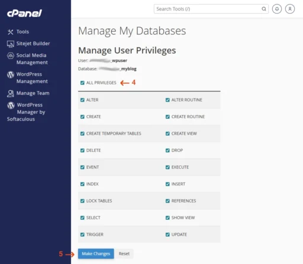Click the notifications bell icon
The width and height of the screenshot is (303, 264).
tap(277, 9)
